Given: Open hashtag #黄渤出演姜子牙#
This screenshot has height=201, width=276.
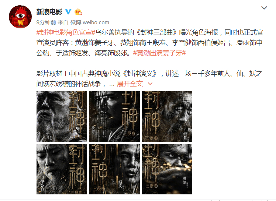Looking at the screenshot, I should point(159,53).
